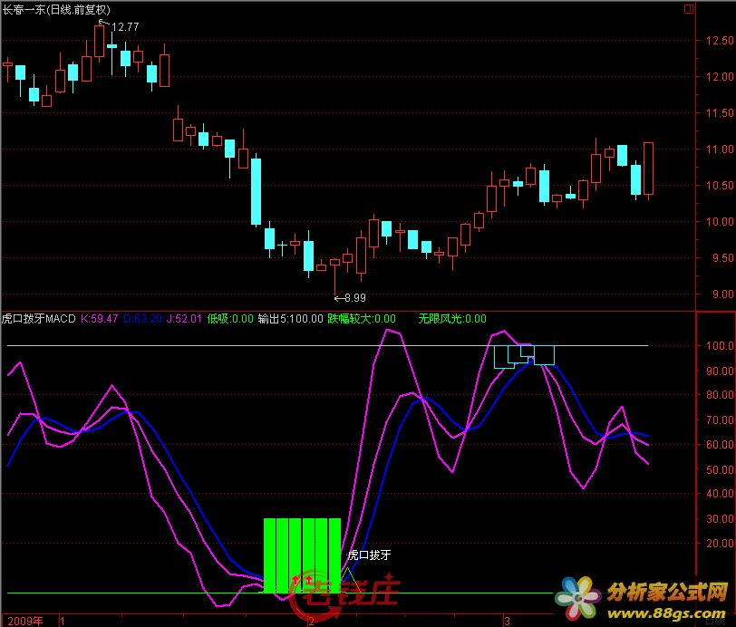The image size is (736, 627).
Task: Click the J:52.01 indicator value
Action: (184, 319)
